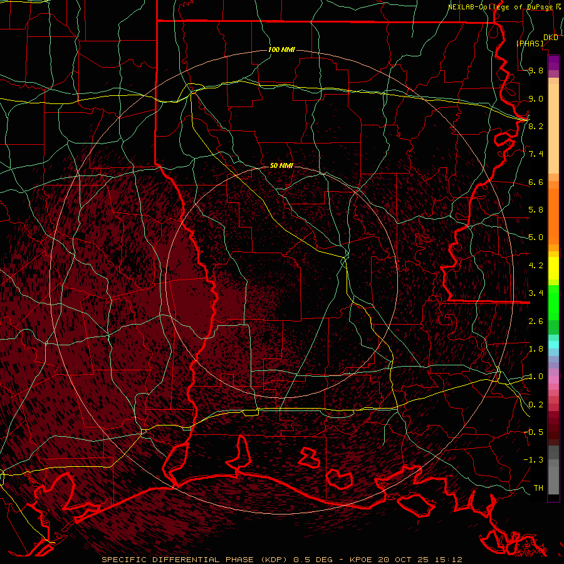Click the 1.8 legend tick label

pos(536,349)
